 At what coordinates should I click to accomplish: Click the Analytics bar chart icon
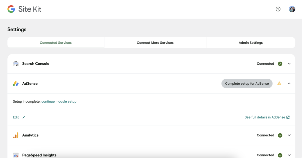16,135
